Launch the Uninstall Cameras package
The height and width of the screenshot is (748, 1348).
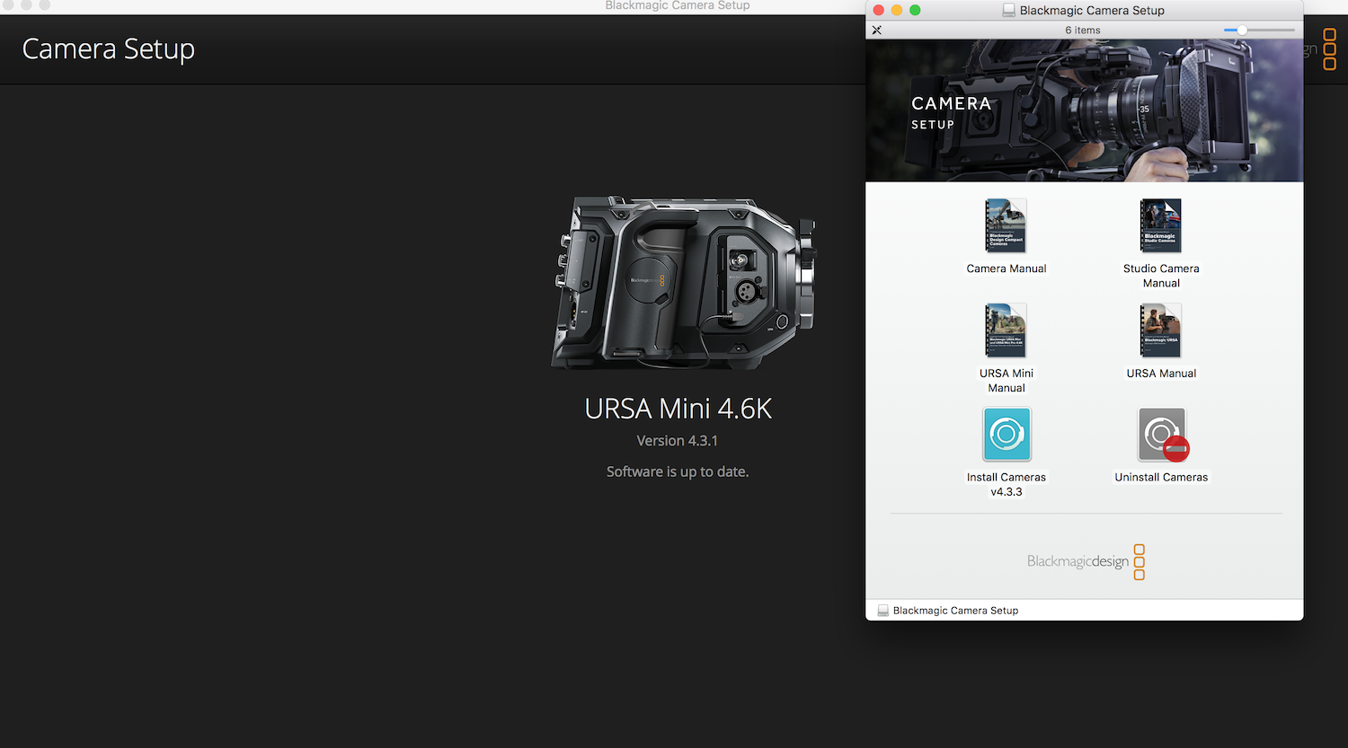click(x=1163, y=435)
